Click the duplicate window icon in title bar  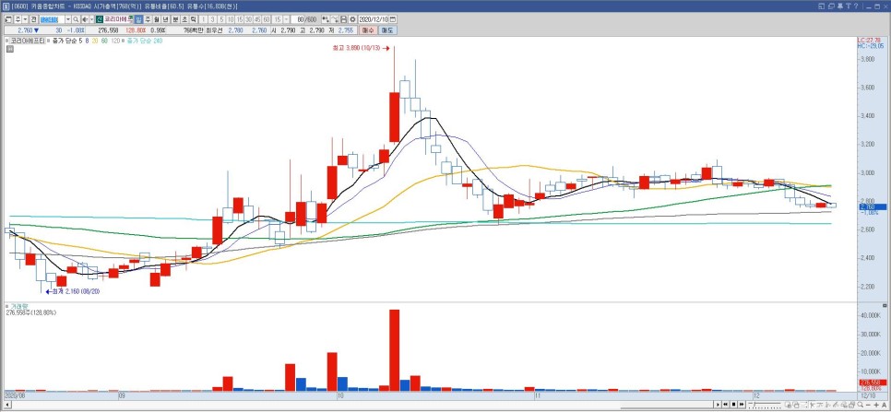point(830,6)
